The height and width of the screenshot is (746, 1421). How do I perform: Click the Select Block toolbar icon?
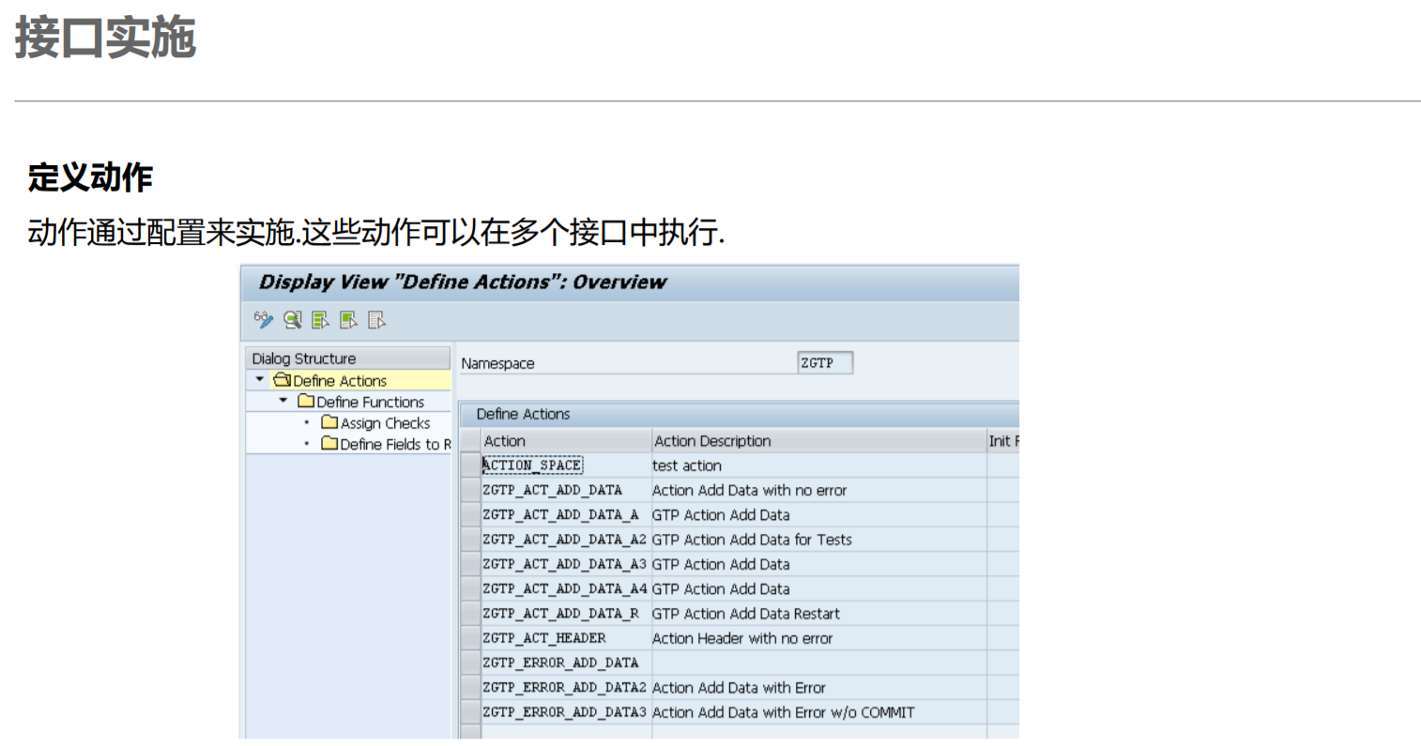click(x=348, y=320)
